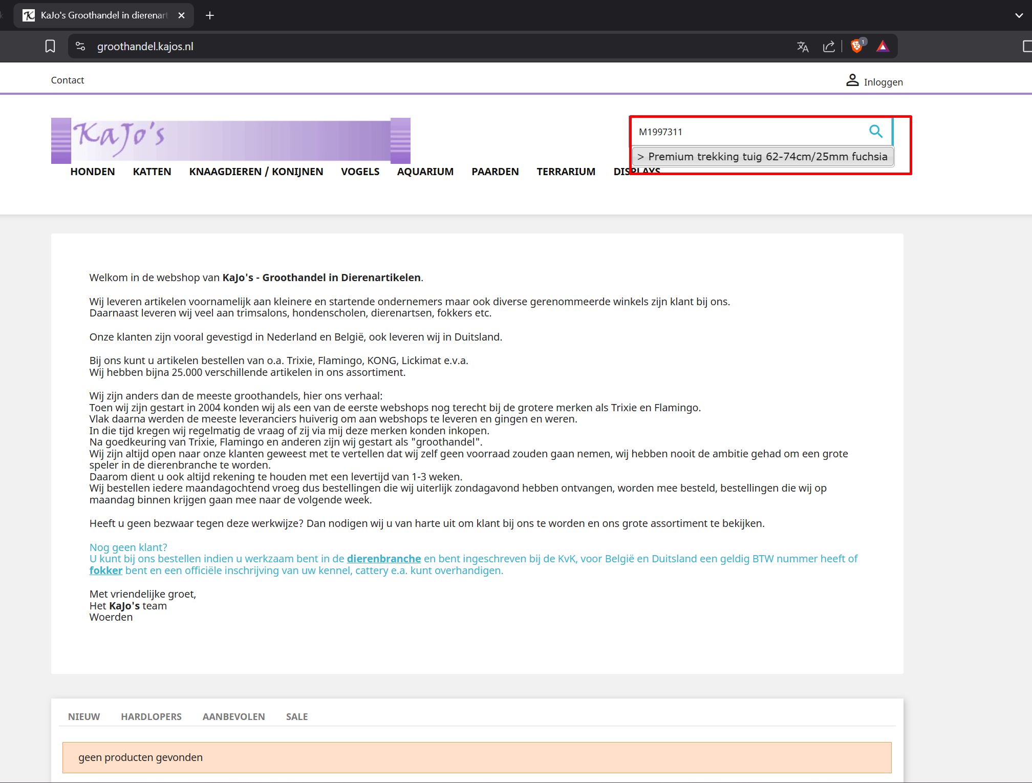Screen dimensions: 1032x783
Task: Close the KaJo's Groothandel tab
Action: tap(181, 15)
